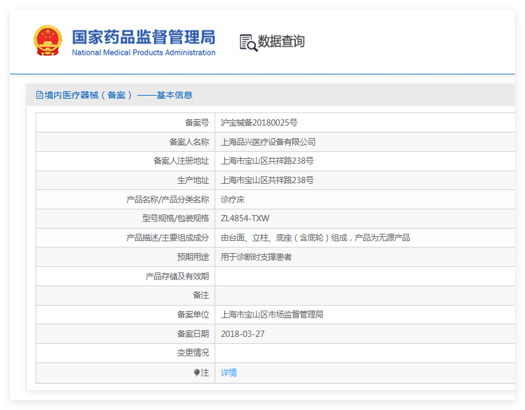Click the 生产地址 address value

point(267,180)
